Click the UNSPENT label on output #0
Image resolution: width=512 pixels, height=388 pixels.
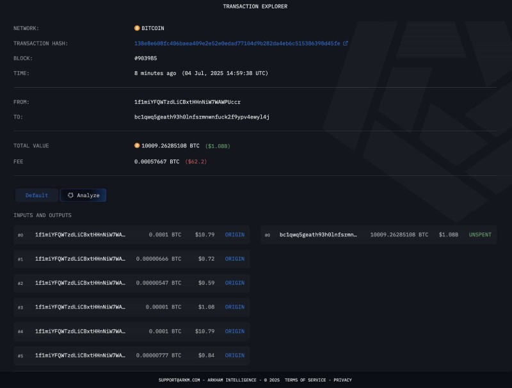[x=480, y=235]
